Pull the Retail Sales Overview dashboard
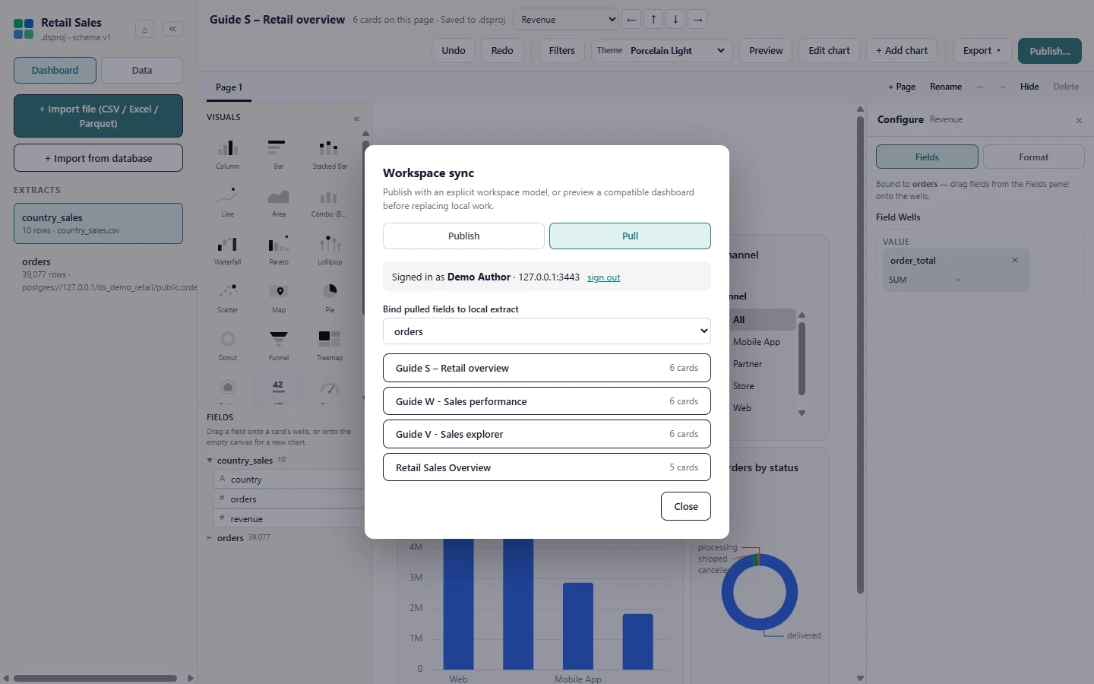1094x684 pixels. (x=547, y=467)
